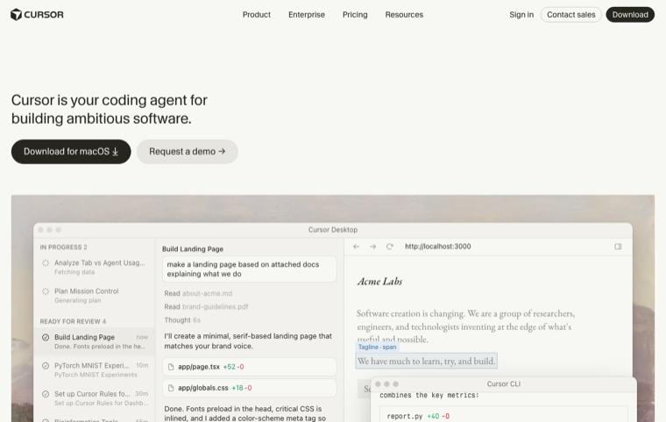Screen dimensions: 666x422
Task: Click the localhost:3000 address field
Action: tap(437, 247)
